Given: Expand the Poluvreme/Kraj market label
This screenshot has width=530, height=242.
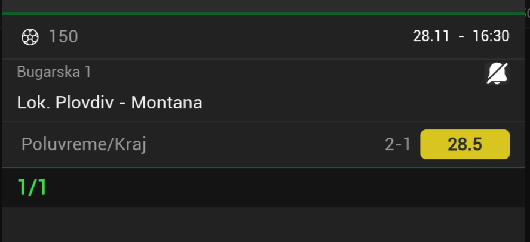Looking at the screenshot, I should (x=84, y=144).
